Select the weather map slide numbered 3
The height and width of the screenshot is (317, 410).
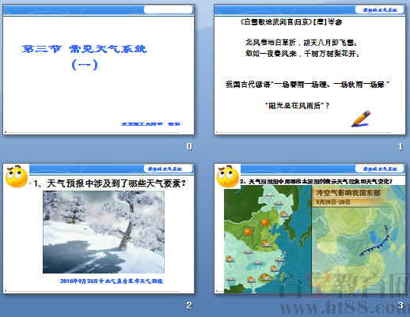(309, 228)
